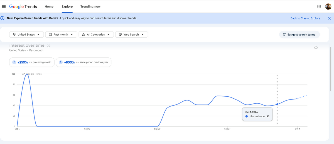Click the 'Interest over time' heading
The image size is (334, 144).
pos(27,45)
